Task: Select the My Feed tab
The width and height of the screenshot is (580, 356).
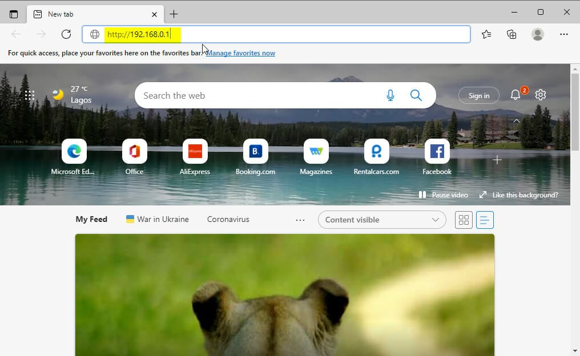Action: [91, 219]
